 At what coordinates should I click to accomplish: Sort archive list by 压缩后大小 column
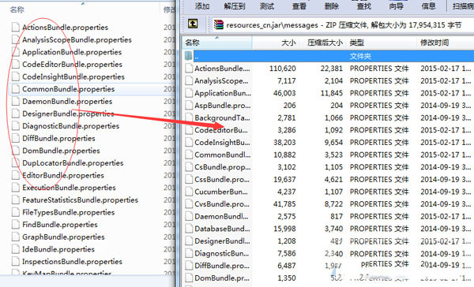(x=323, y=43)
